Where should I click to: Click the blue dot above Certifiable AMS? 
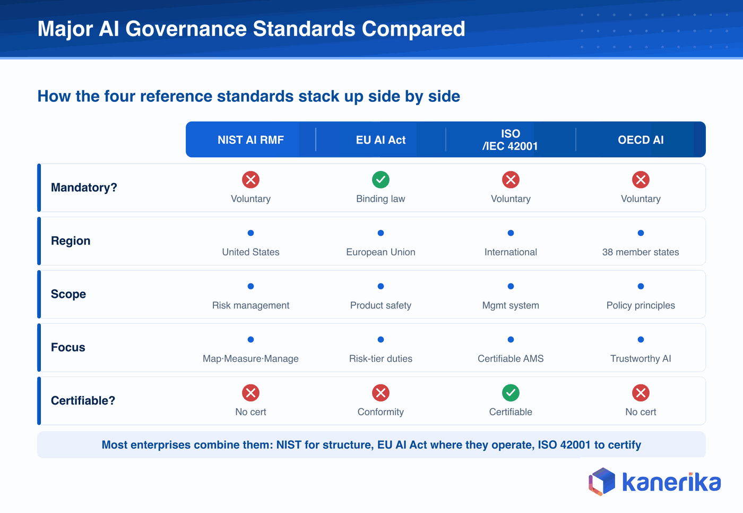tap(511, 340)
